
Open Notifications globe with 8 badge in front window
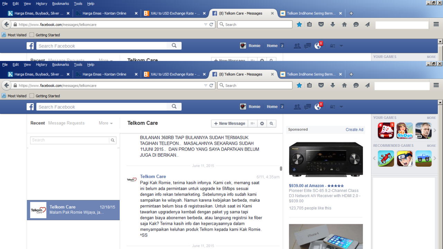click(x=318, y=107)
